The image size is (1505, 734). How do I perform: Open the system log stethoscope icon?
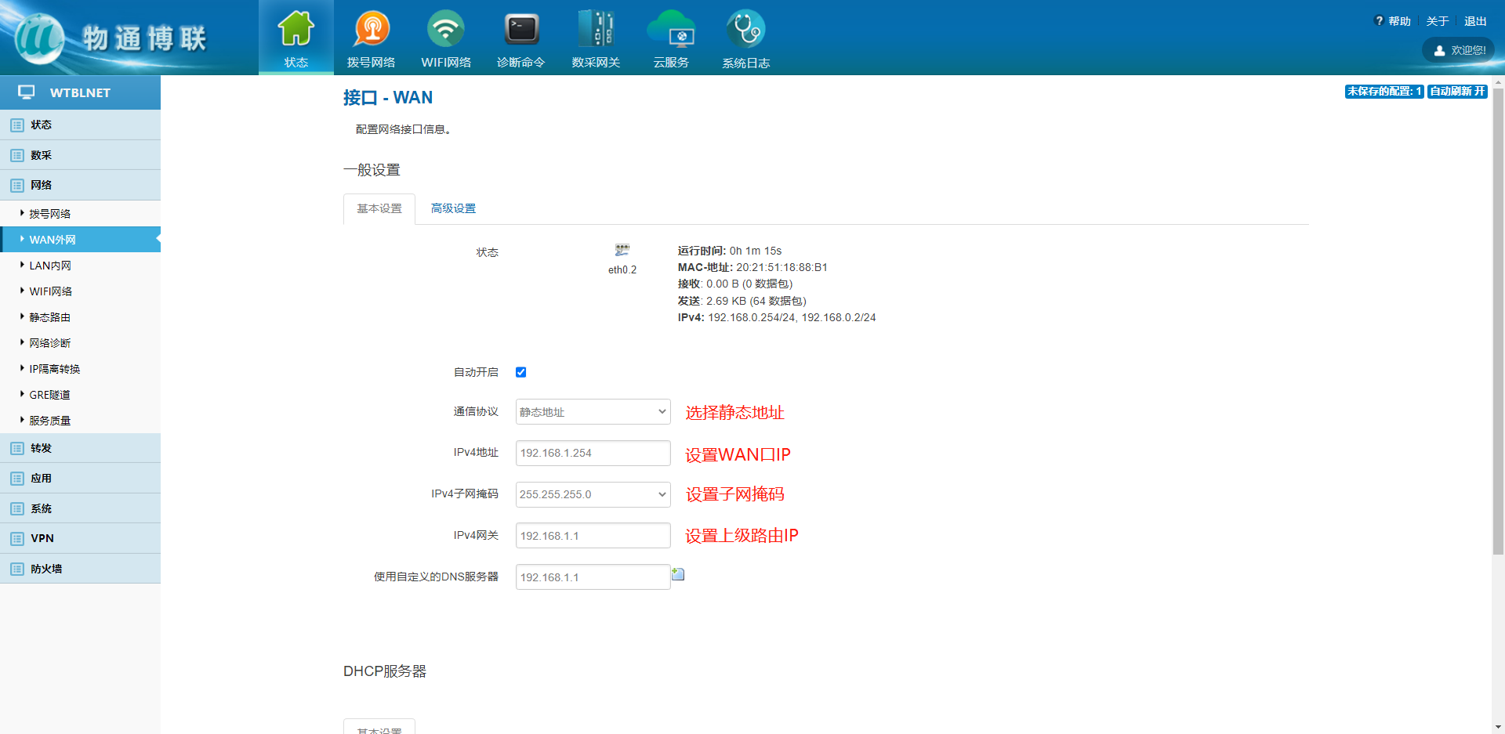(745, 30)
